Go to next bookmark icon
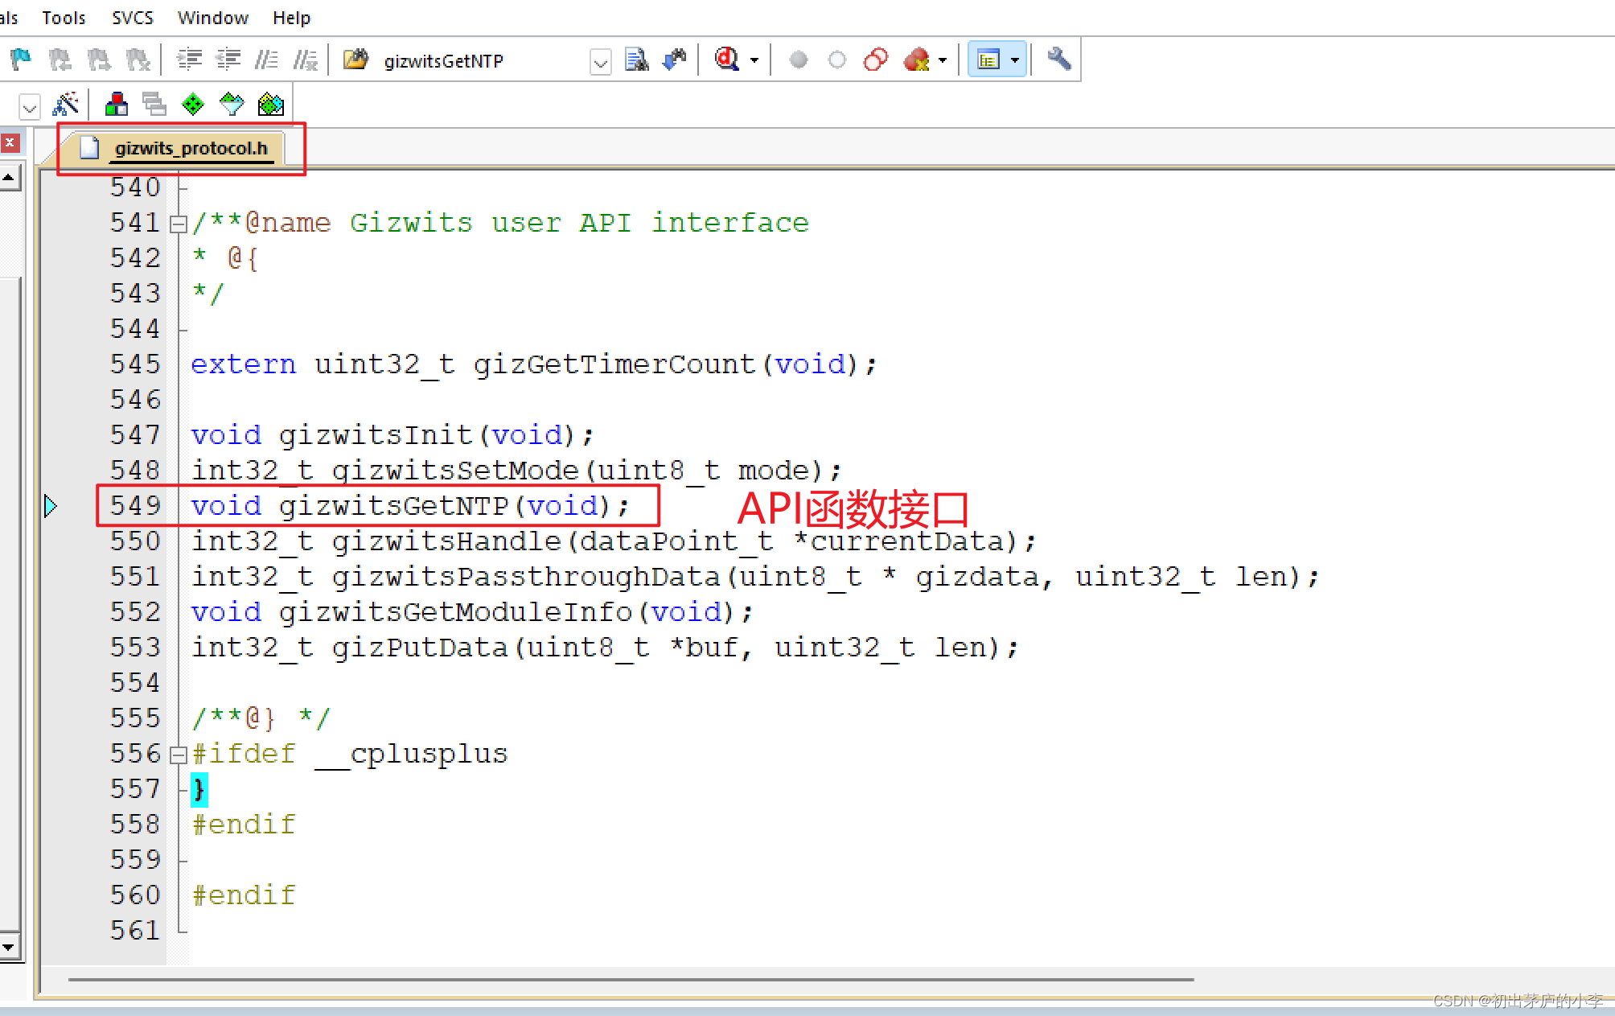Viewport: 1615px width, 1016px height. [x=98, y=60]
